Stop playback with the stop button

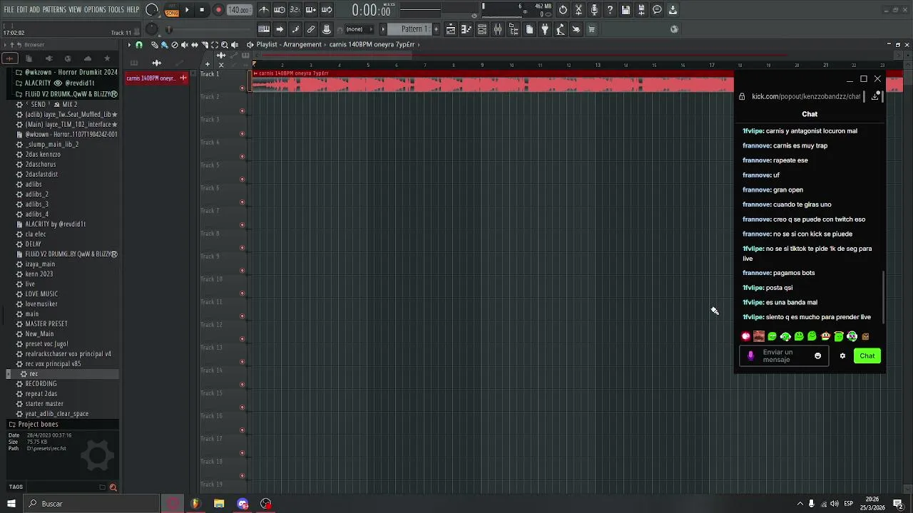pos(202,10)
